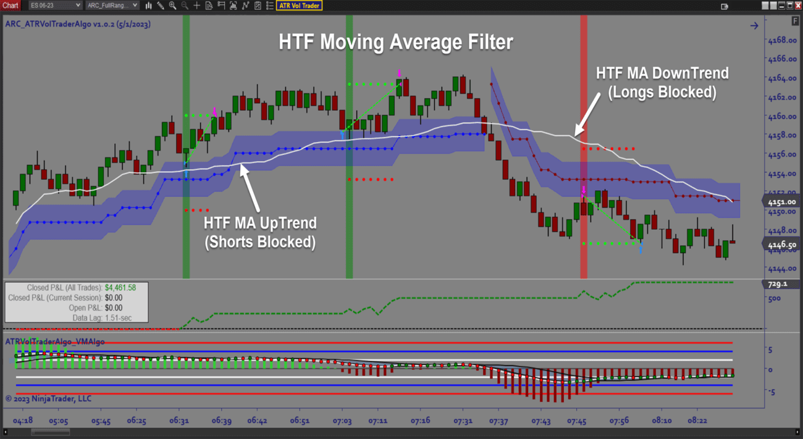This screenshot has width=803, height=439.
Task: Open the indicators icon in toolbar
Action: [233, 6]
